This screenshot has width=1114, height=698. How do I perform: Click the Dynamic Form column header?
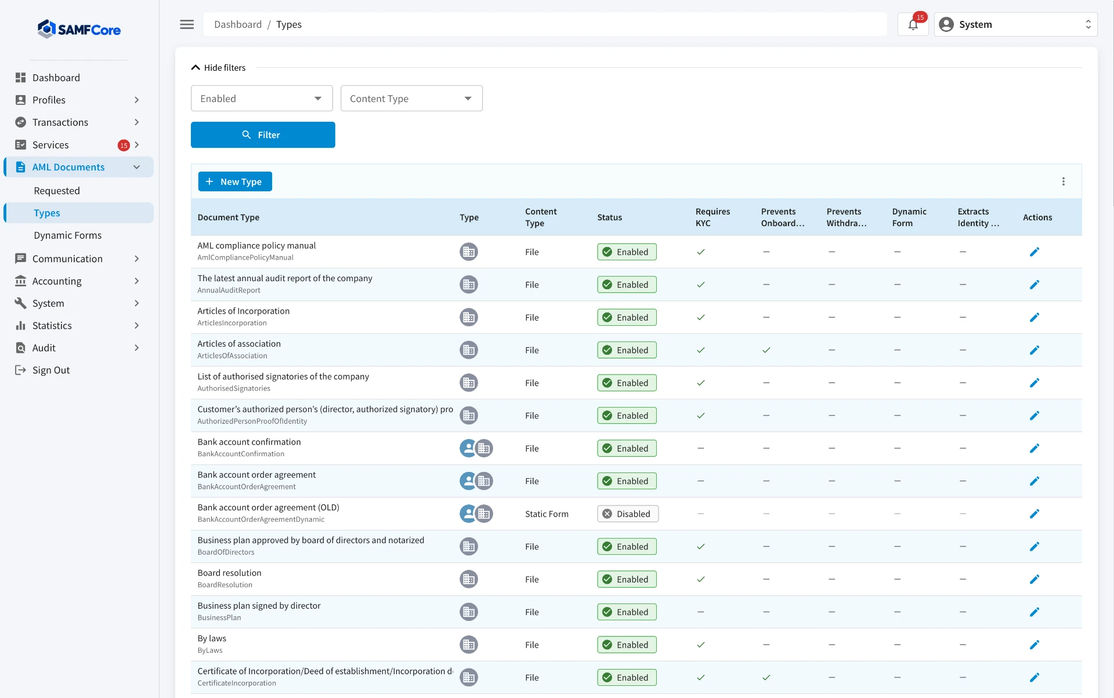coord(909,217)
